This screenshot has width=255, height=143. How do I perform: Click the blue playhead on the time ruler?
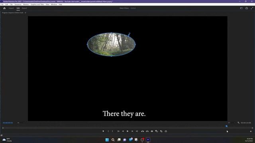[x=227, y=126]
